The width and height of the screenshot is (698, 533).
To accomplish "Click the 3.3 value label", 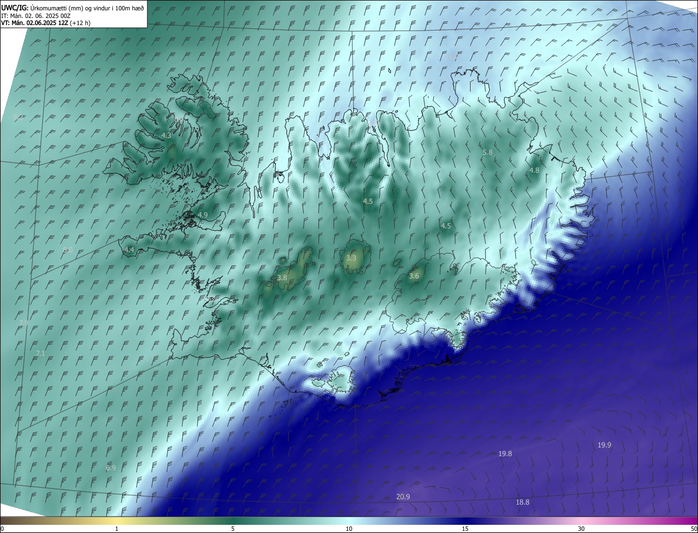I will tap(351, 258).
